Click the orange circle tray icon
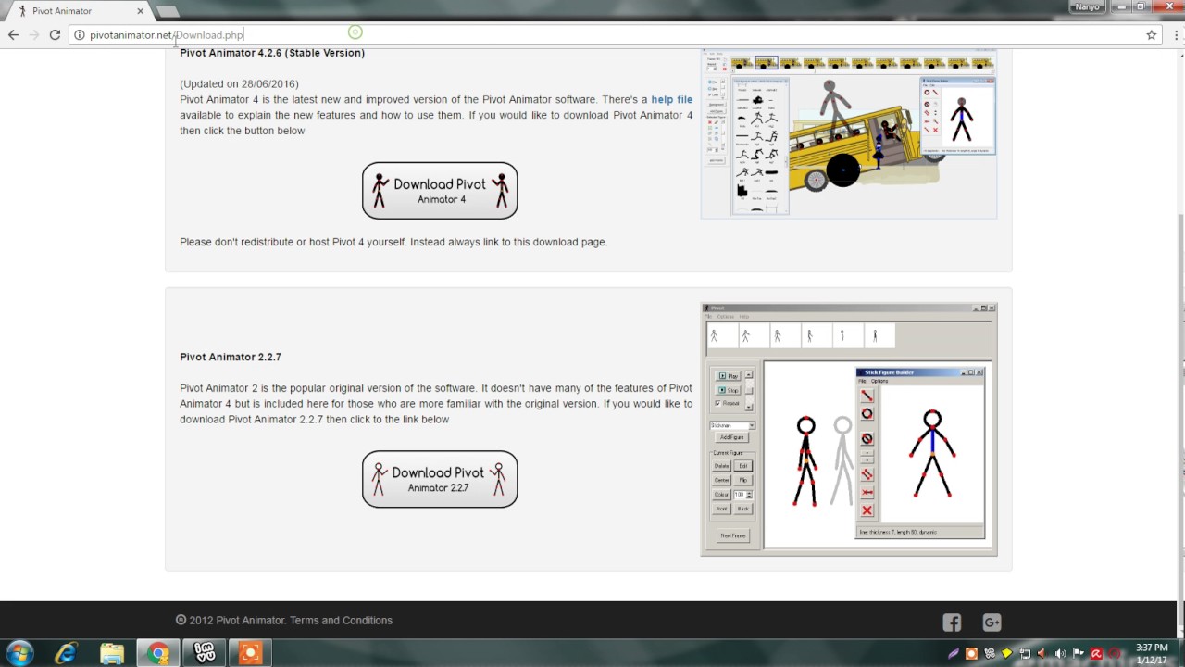 [x=971, y=654]
